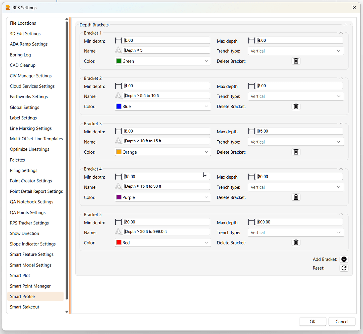Open File Locations settings
This screenshot has height=334, width=363.
point(35,23)
